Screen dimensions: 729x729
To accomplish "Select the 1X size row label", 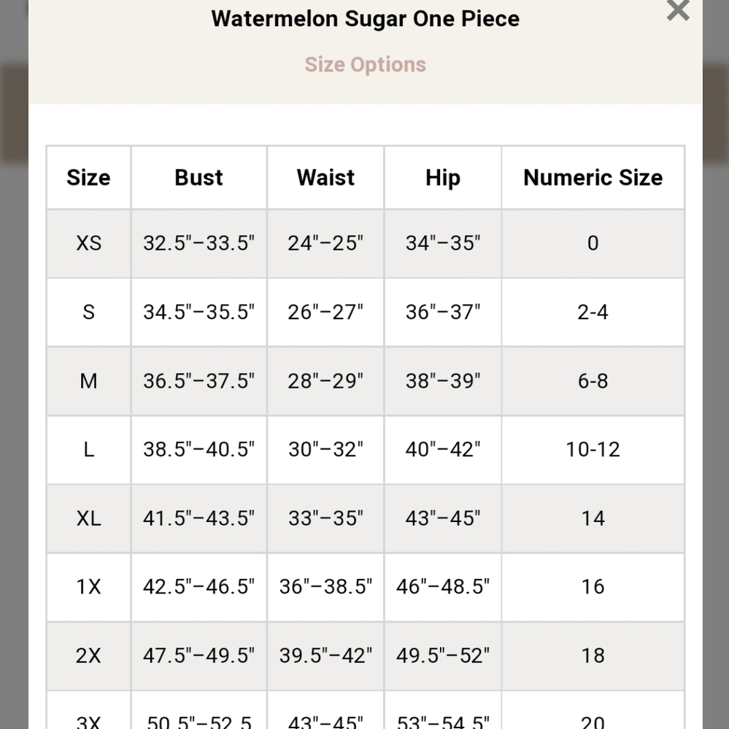I will [x=88, y=587].
